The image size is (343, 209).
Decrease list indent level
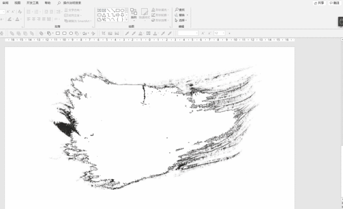[x=46, y=12]
